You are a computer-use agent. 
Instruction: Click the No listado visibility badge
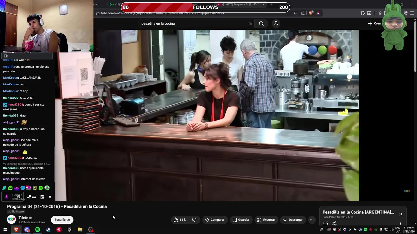(x=16, y=212)
